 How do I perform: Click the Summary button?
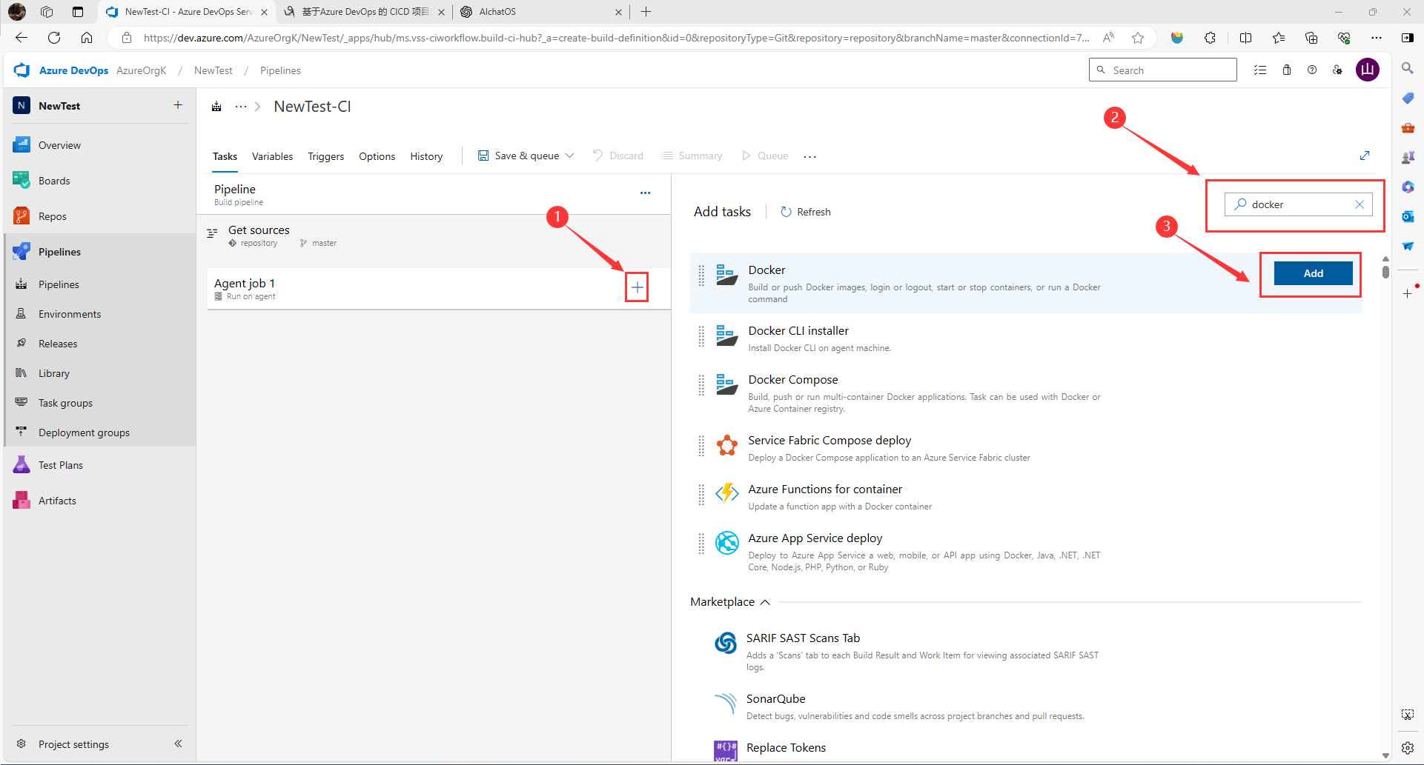tap(692, 156)
